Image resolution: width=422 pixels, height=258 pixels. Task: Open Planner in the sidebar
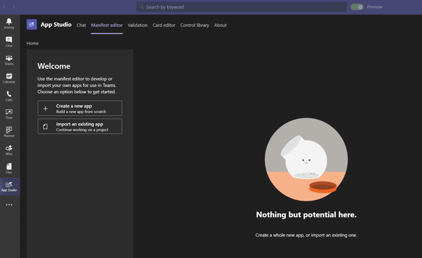coord(9,132)
